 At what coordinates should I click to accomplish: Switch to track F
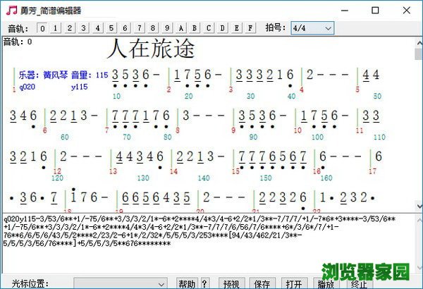(x=251, y=28)
